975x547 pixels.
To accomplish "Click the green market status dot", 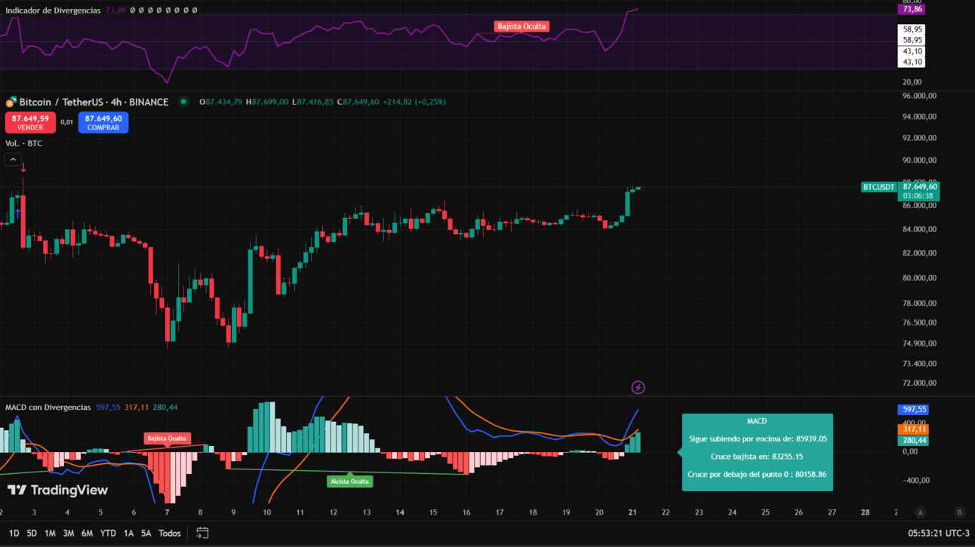I will pos(183,102).
